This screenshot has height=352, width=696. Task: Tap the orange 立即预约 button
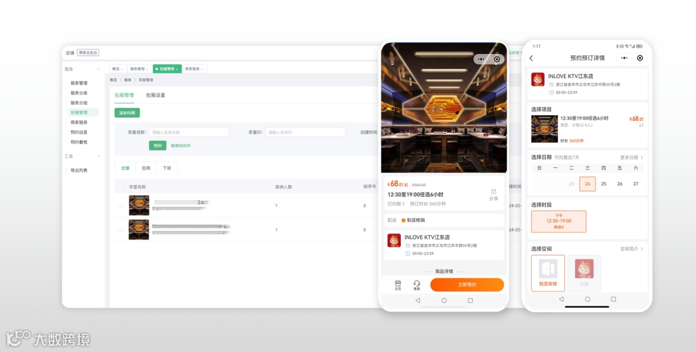[467, 284]
